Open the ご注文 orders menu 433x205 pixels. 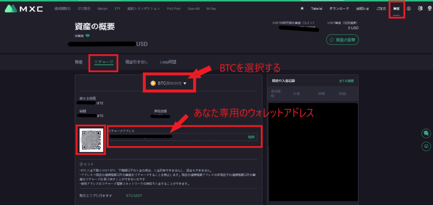click(381, 8)
